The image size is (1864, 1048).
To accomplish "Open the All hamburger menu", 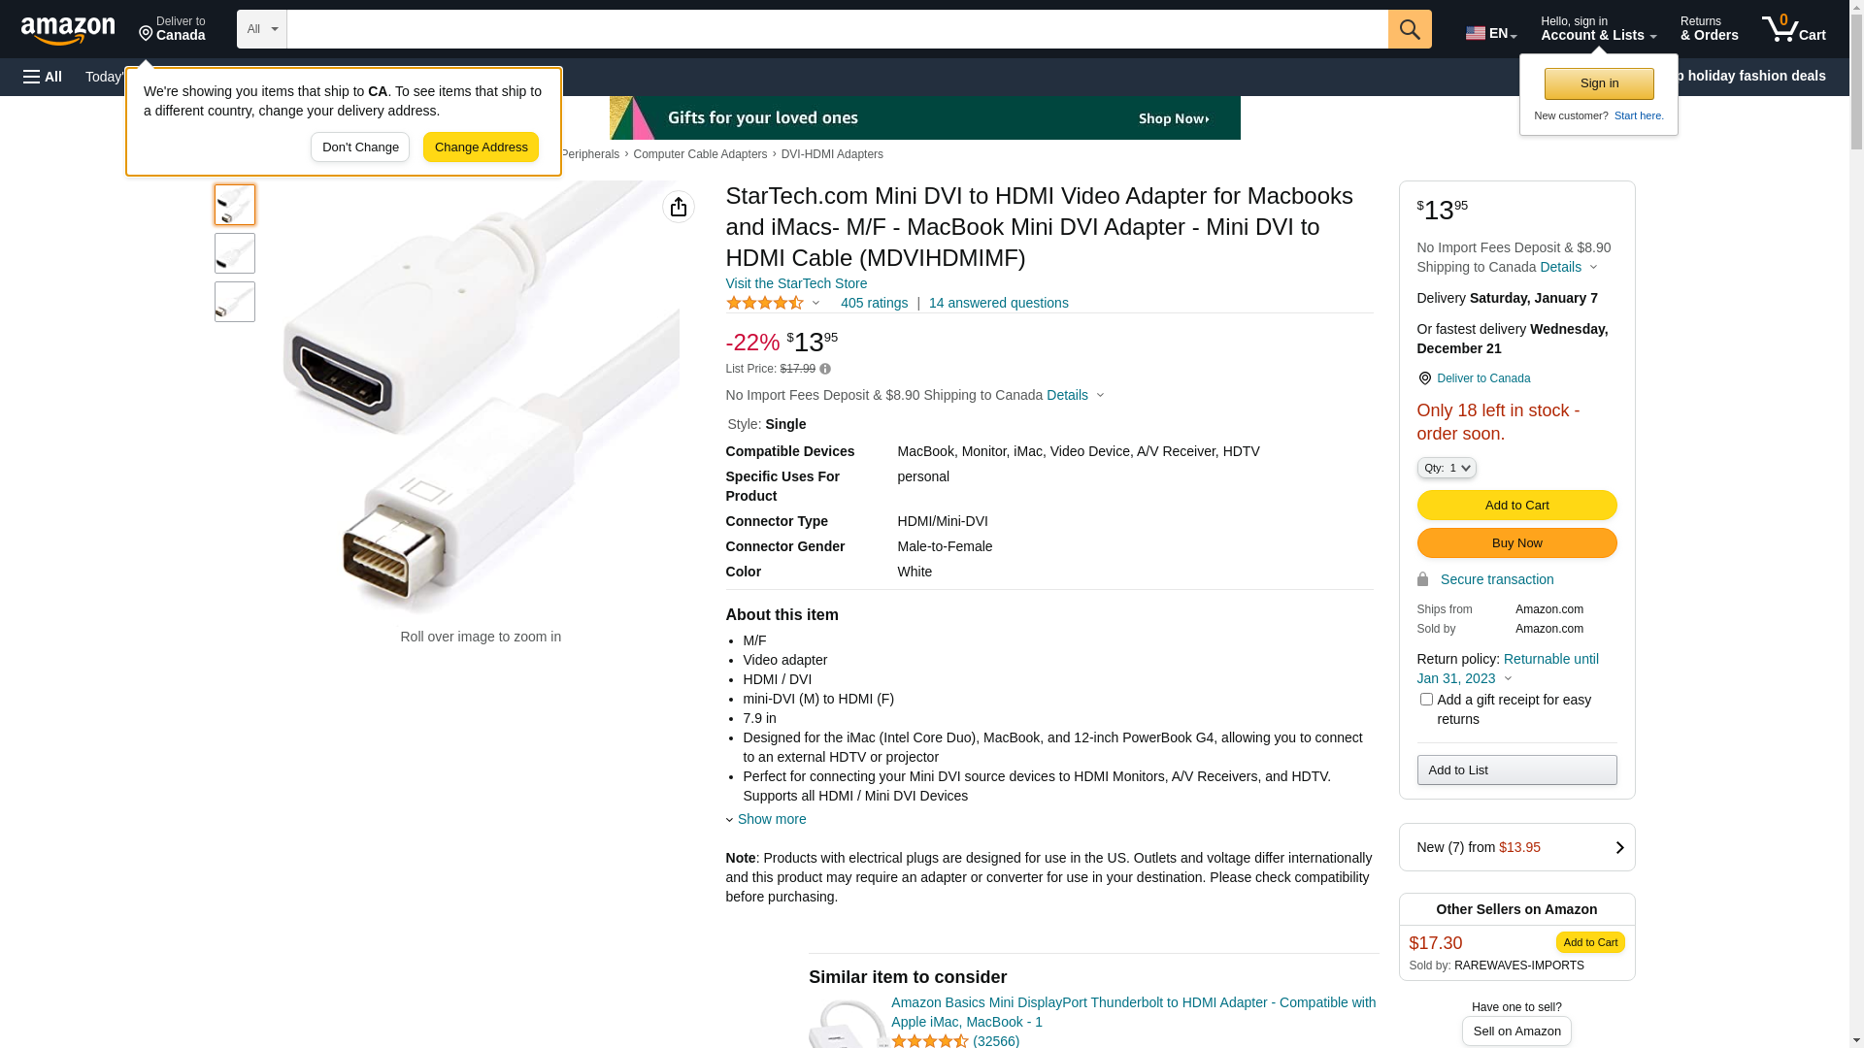I will pyautogui.click(x=43, y=77).
